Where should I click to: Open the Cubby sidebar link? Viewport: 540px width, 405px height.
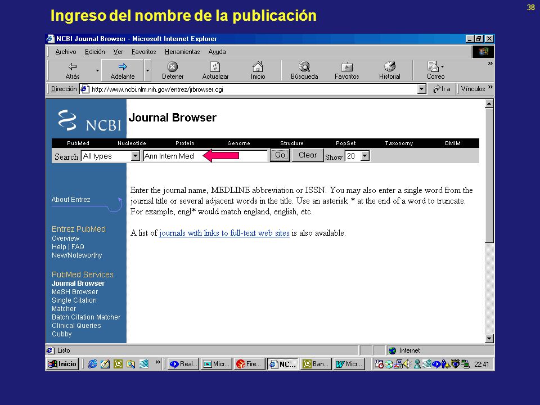62,334
